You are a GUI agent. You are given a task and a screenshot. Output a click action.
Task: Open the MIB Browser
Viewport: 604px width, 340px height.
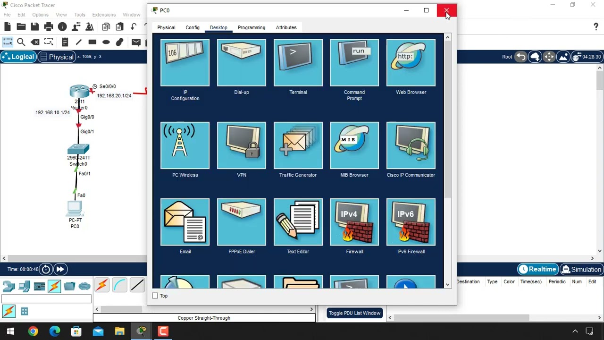tap(354, 145)
